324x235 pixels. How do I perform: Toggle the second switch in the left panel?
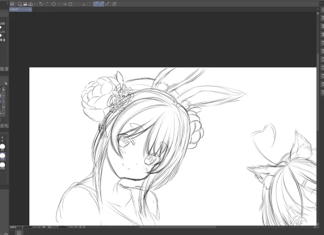1,36
